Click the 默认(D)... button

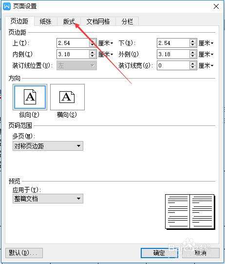[24, 253]
